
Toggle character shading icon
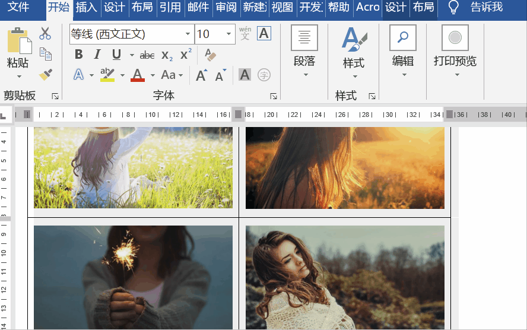pyautogui.click(x=245, y=75)
